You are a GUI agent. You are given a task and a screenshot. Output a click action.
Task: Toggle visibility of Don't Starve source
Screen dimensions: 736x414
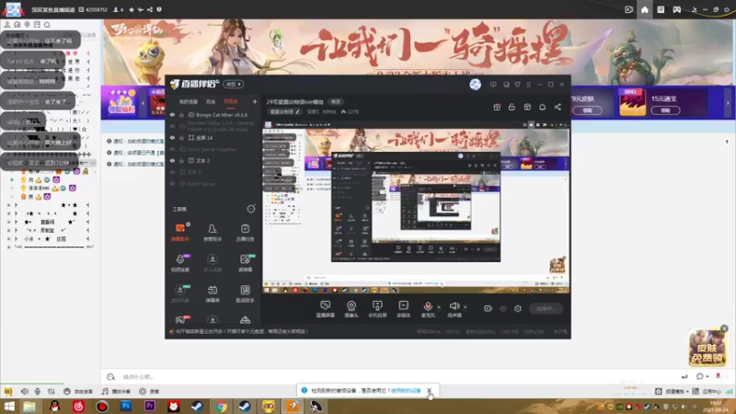click(172, 183)
